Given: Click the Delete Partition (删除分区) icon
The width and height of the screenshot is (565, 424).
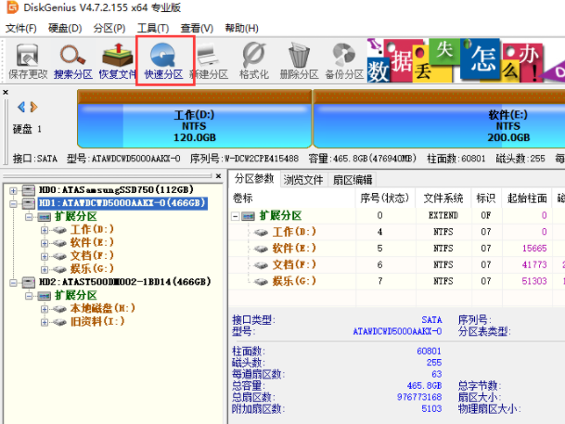Looking at the screenshot, I should click(x=299, y=59).
